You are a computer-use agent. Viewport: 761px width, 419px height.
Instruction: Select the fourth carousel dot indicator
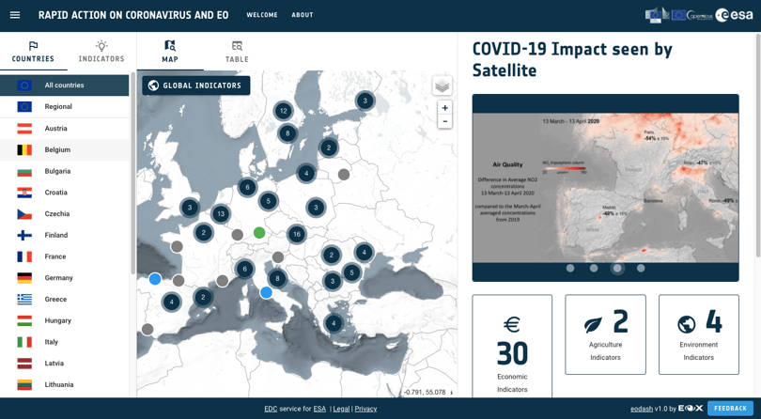click(x=641, y=268)
